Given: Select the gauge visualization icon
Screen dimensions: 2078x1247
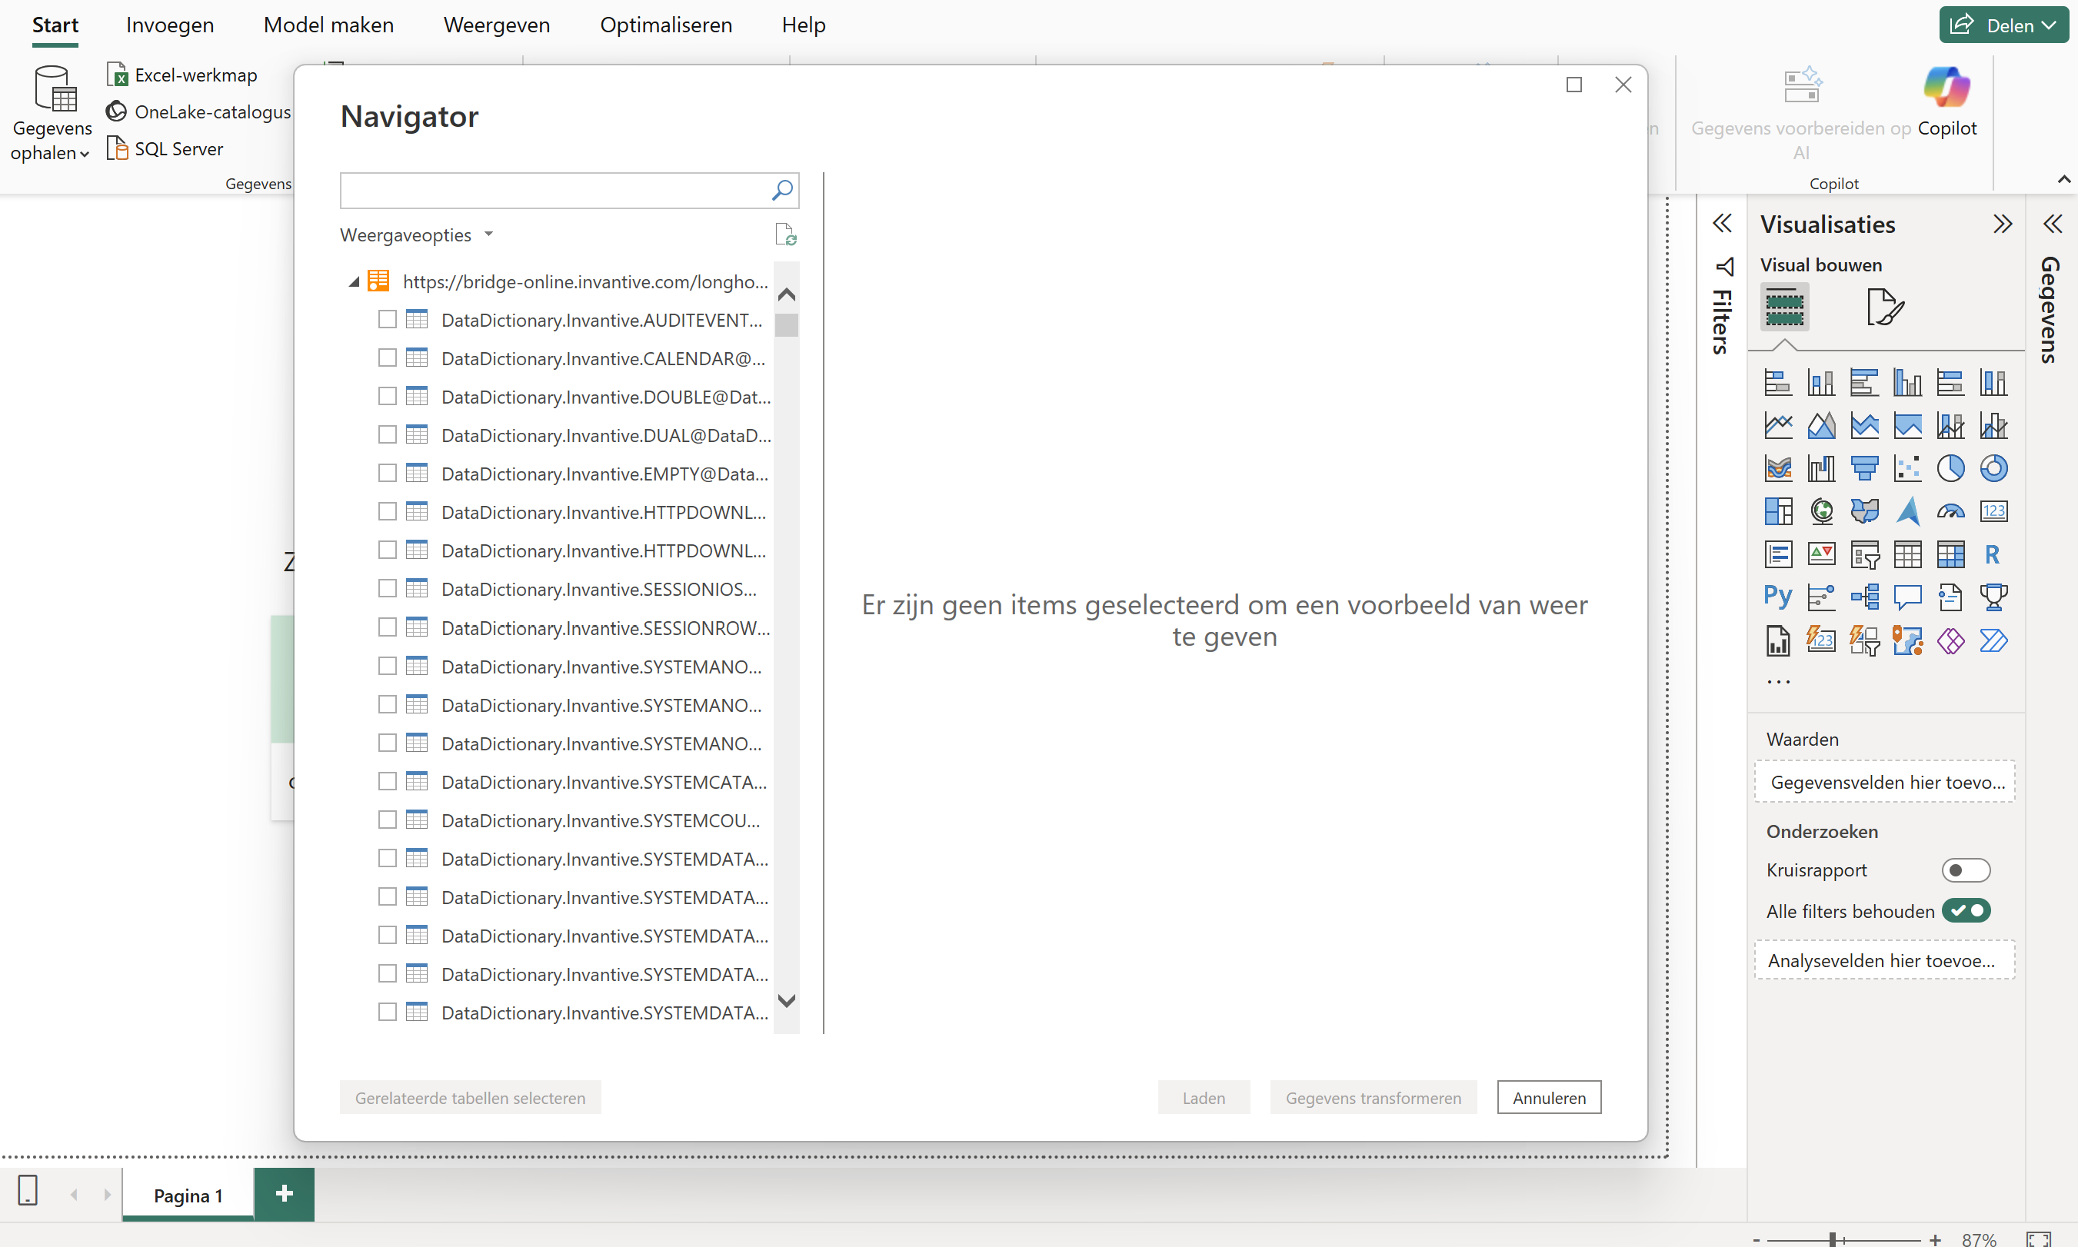Looking at the screenshot, I should [x=1950, y=511].
